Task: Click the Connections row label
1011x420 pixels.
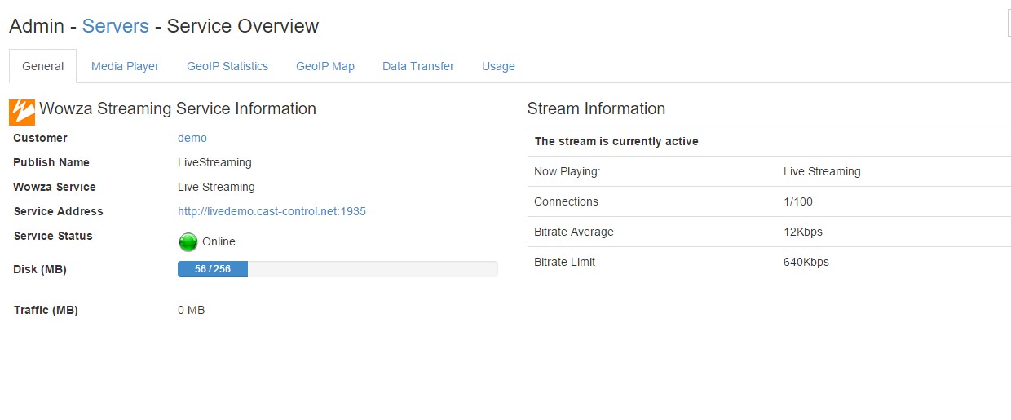Action: click(566, 201)
